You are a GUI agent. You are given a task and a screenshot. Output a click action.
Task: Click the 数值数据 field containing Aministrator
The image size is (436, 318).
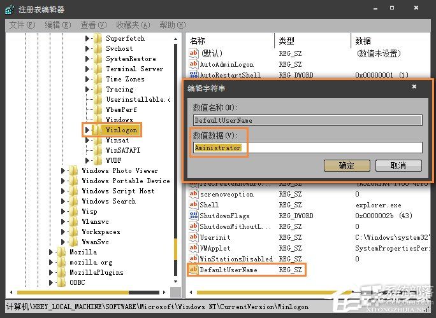308,148
